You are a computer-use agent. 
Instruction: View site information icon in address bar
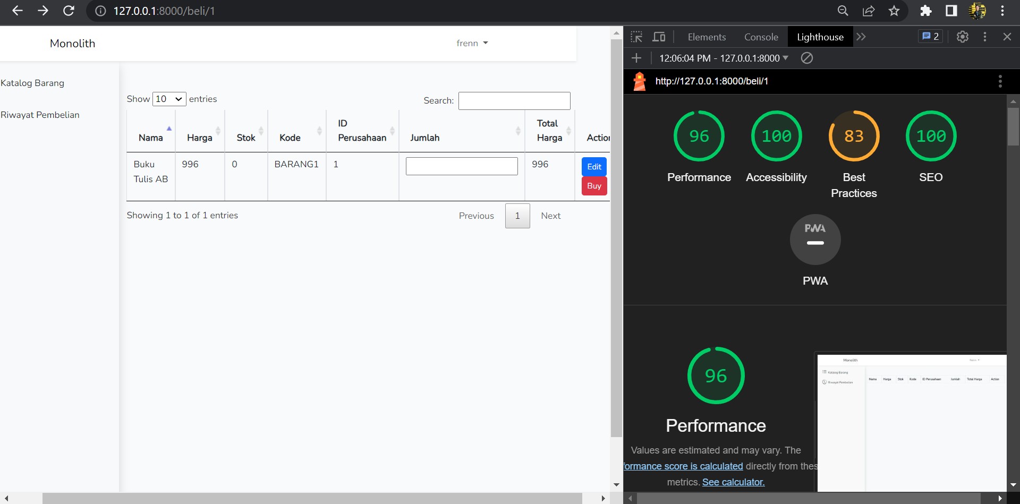pos(100,11)
